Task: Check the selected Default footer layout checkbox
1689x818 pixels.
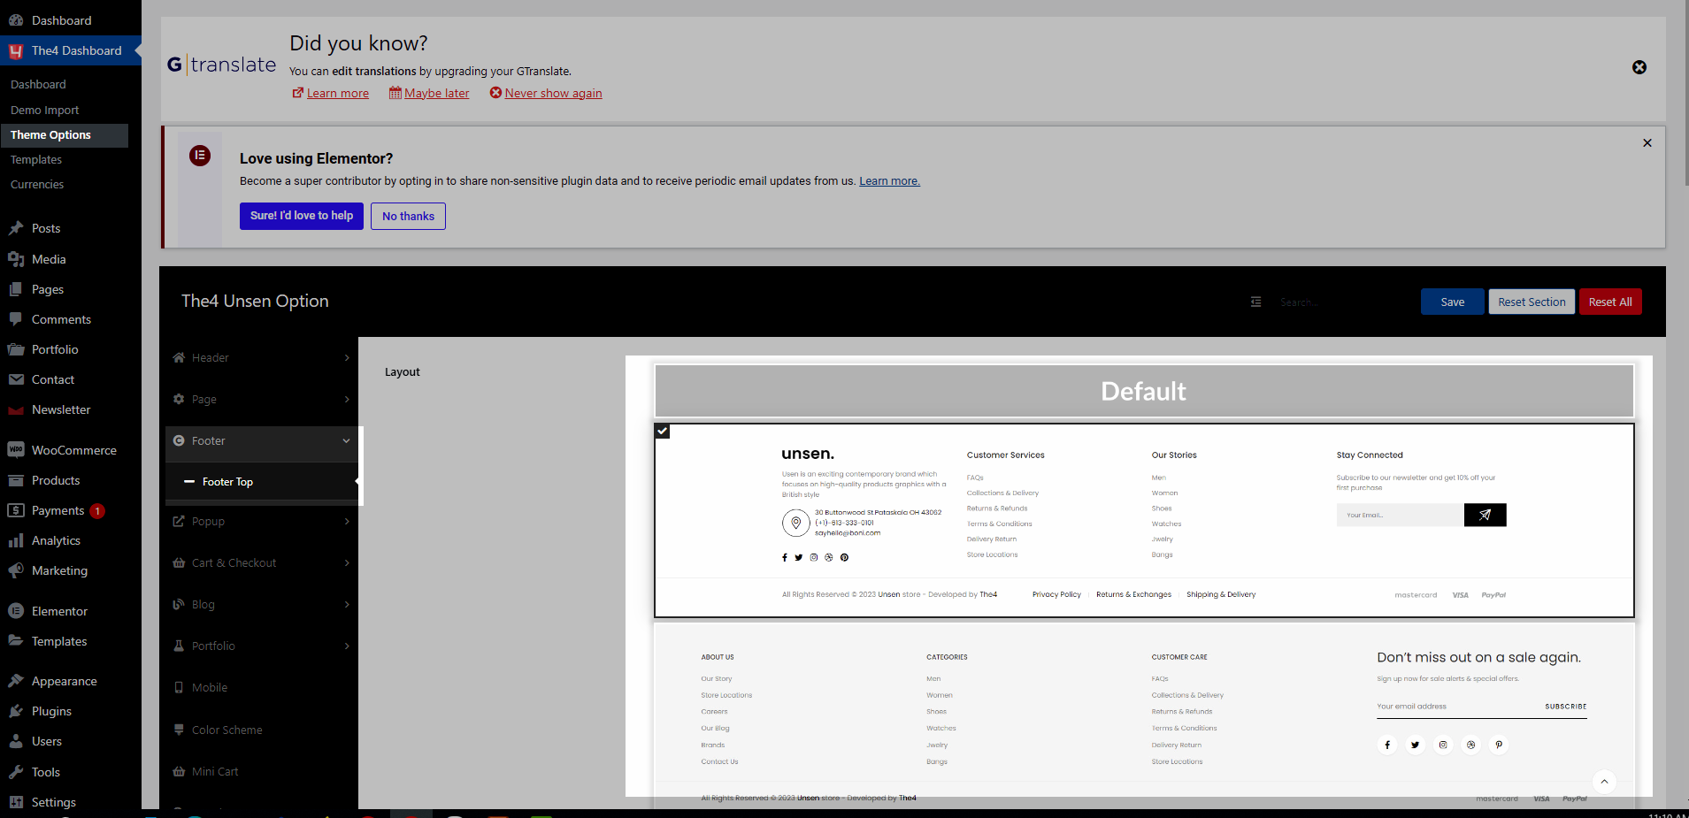Action: [663, 431]
